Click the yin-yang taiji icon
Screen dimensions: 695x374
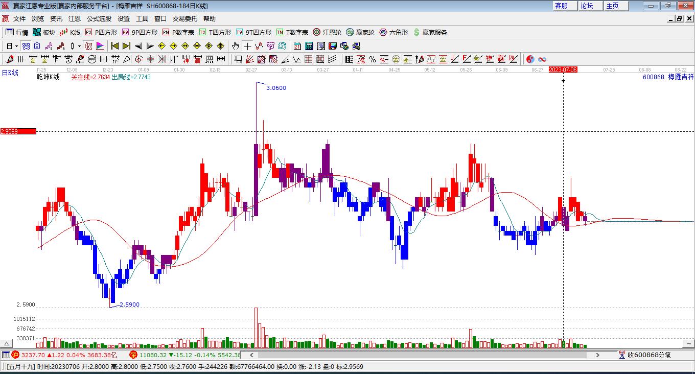click(x=530, y=59)
